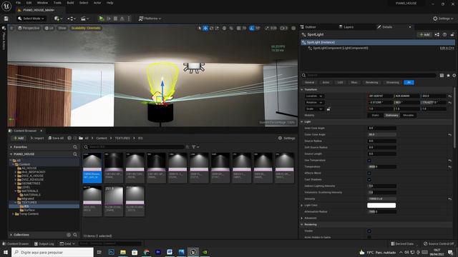Click the Details search field
The width and height of the screenshot is (458, 257).
point(369,75)
